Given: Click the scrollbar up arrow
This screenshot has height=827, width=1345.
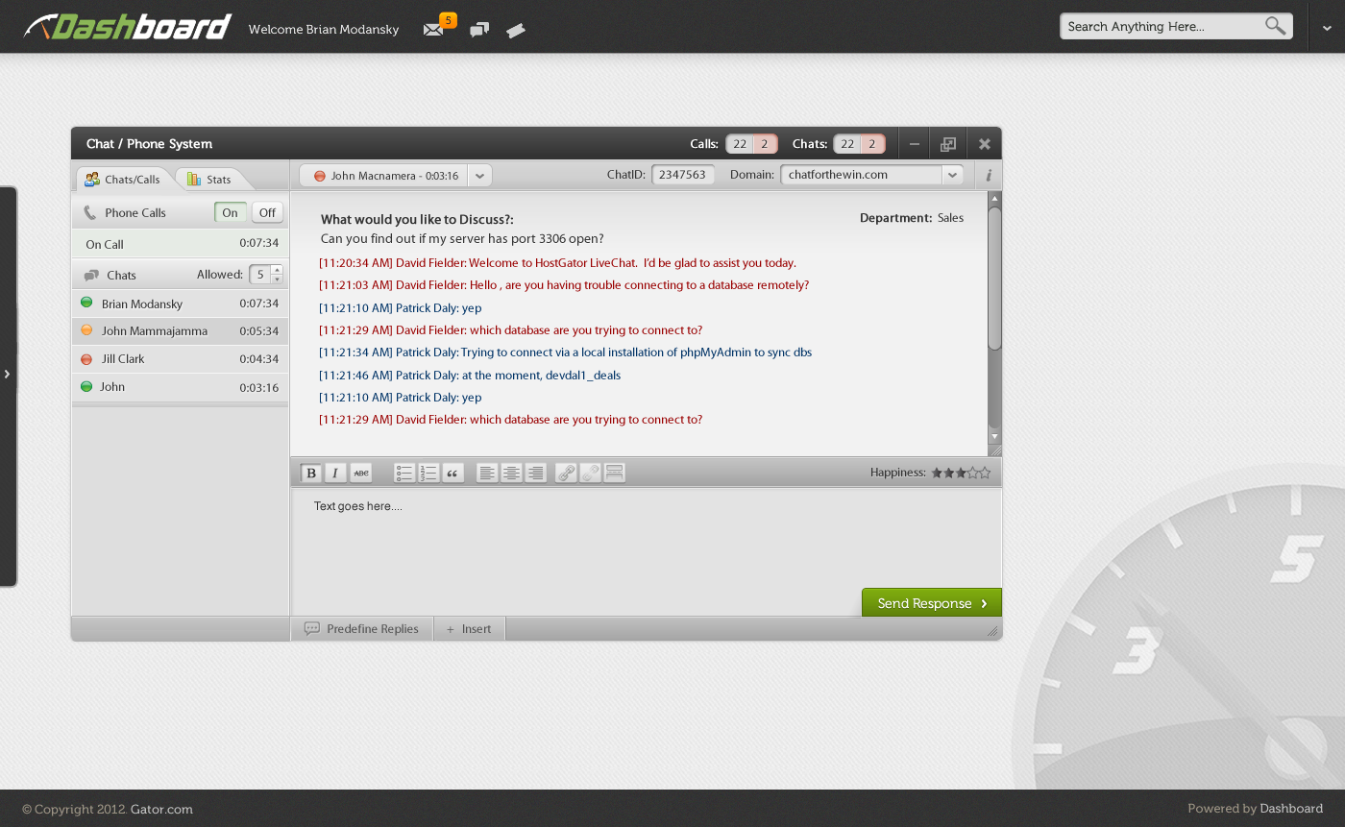Looking at the screenshot, I should 995,198.
